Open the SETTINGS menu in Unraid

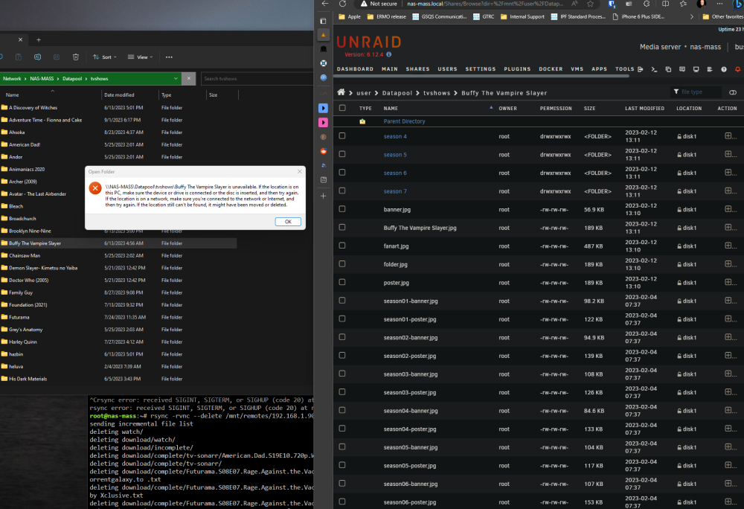pyautogui.click(x=480, y=69)
